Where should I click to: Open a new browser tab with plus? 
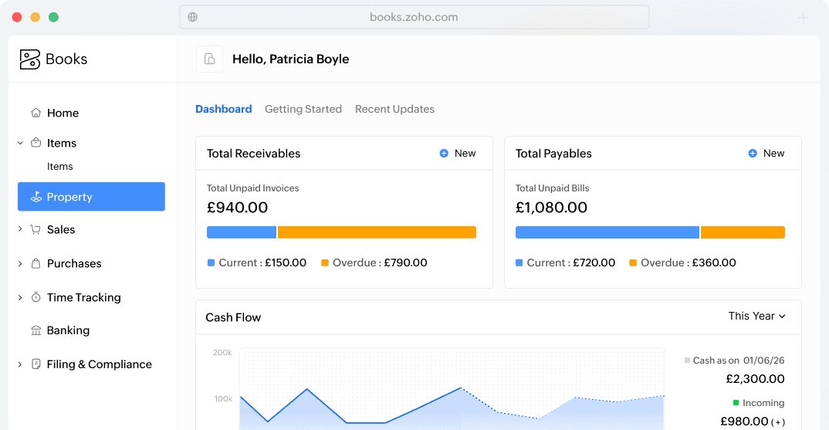(803, 18)
